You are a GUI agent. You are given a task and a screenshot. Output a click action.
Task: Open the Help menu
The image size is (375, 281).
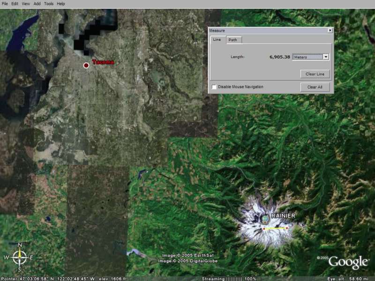[61, 4]
